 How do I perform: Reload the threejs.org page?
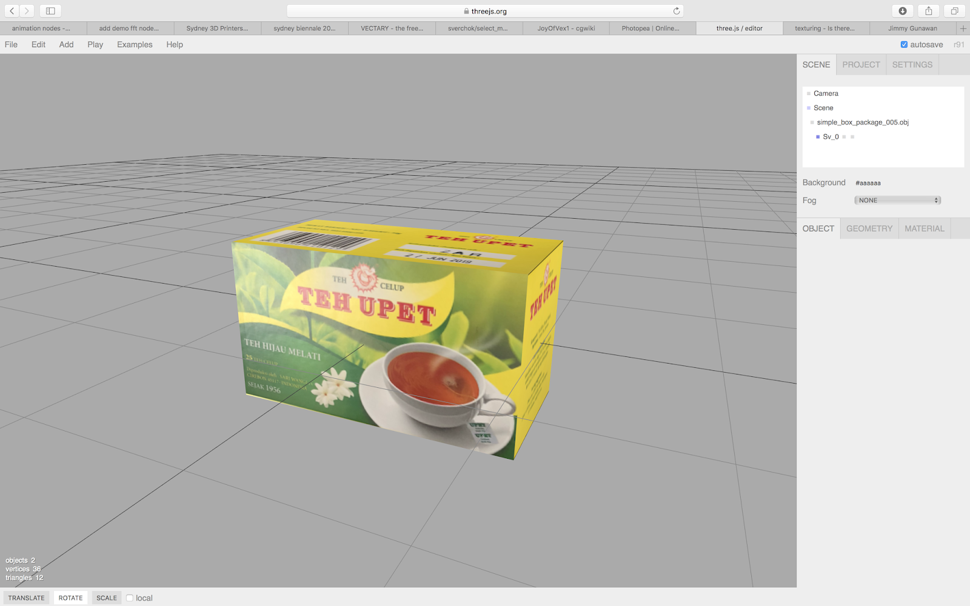(x=677, y=11)
